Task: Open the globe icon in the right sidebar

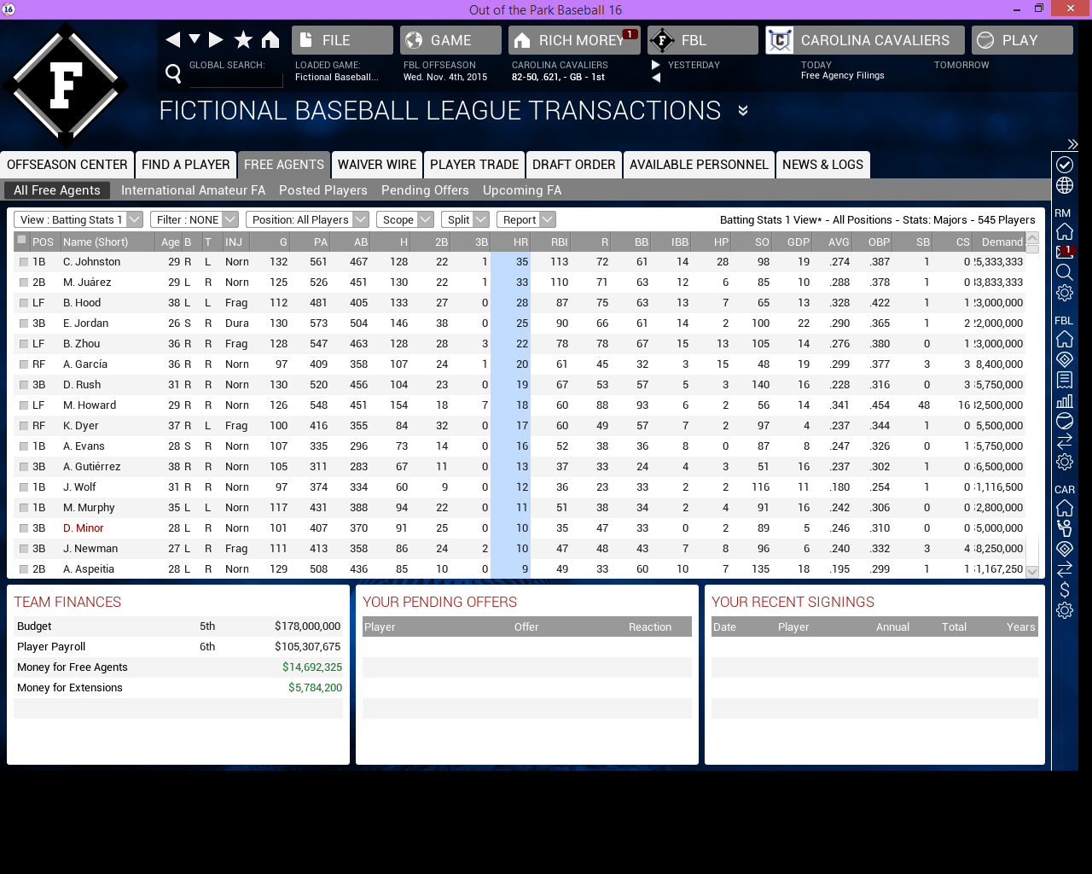Action: coord(1064,185)
